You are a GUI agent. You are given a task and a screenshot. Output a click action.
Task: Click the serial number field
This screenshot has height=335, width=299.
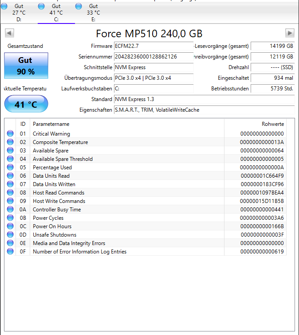[x=153, y=57]
